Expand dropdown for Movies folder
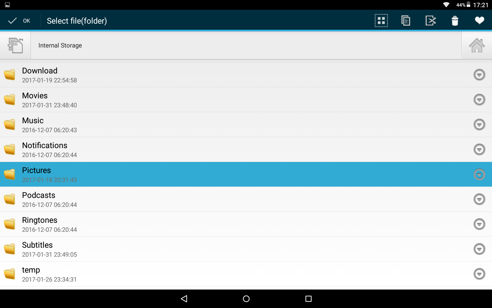The height and width of the screenshot is (308, 492). tap(480, 99)
